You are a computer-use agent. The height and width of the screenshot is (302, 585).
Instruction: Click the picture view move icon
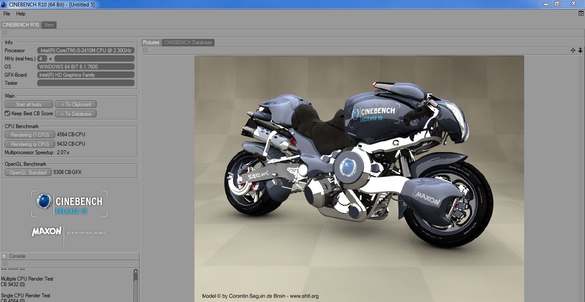[573, 51]
